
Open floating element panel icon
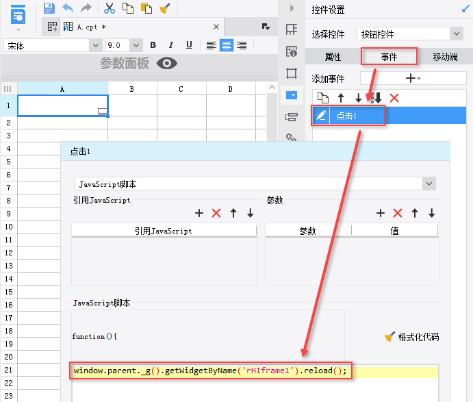[292, 73]
